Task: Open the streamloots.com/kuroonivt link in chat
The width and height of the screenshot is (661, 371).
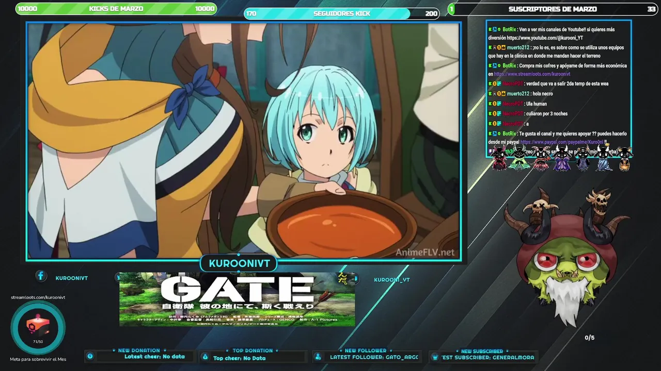Action: pos(532,74)
